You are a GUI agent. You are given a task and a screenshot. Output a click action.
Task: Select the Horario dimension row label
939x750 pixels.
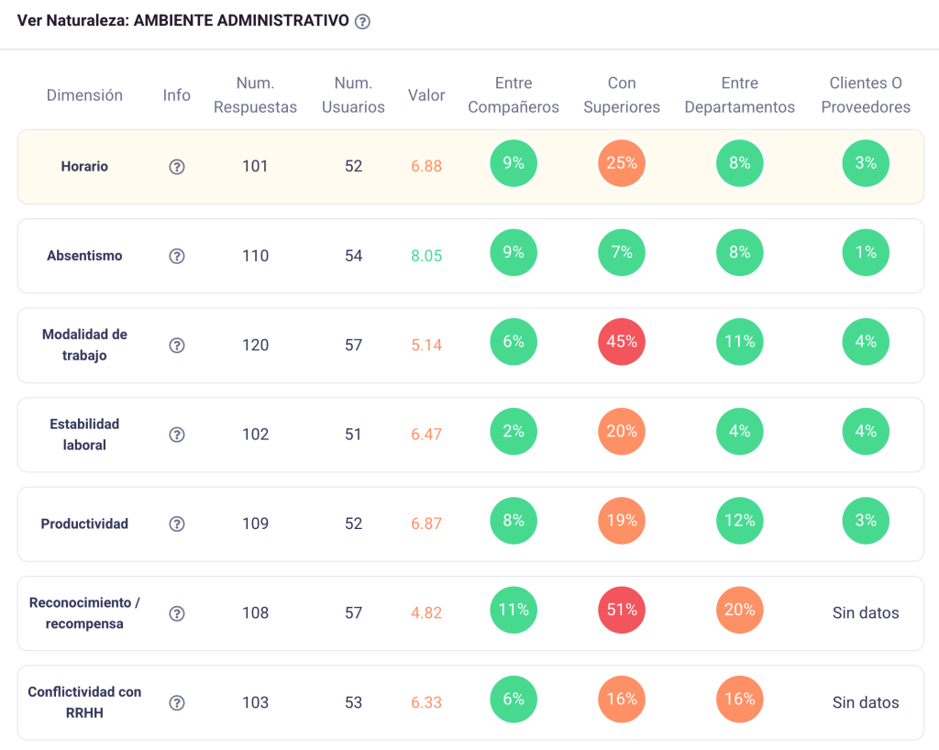pyautogui.click(x=84, y=167)
